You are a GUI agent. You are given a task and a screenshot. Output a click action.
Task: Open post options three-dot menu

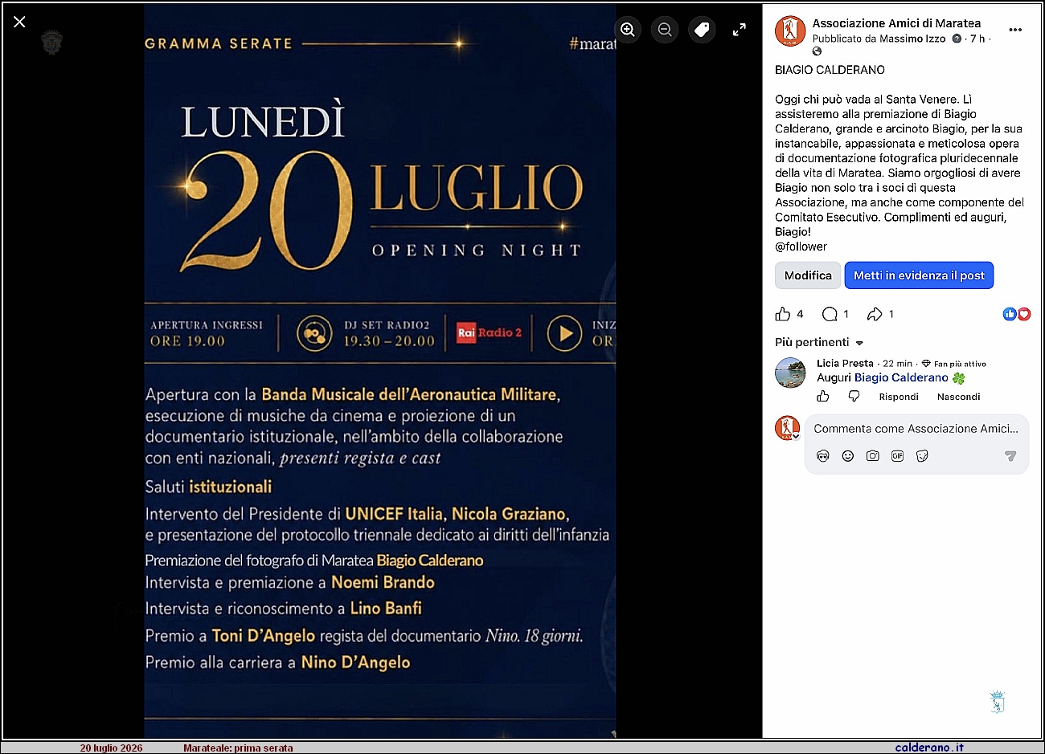click(x=1015, y=30)
